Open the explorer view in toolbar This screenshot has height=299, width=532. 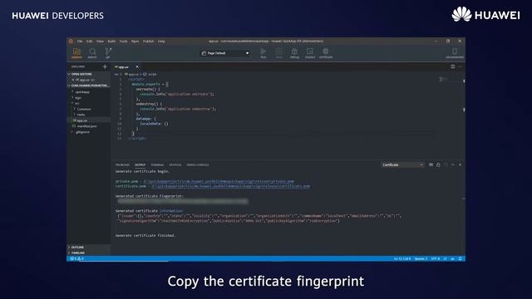(x=76, y=53)
